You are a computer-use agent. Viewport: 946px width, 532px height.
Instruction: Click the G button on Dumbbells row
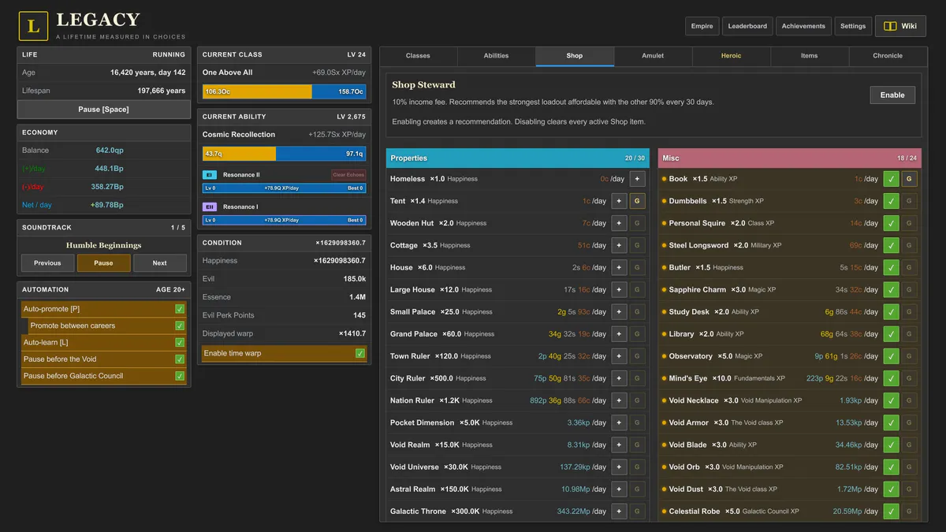[909, 201]
